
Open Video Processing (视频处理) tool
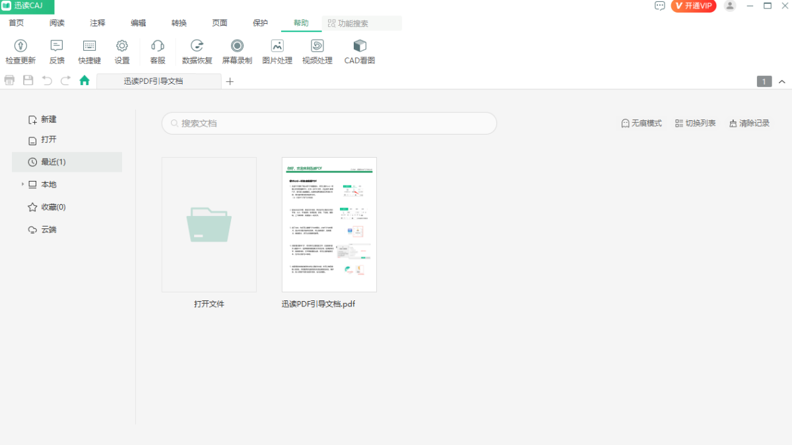(x=317, y=46)
